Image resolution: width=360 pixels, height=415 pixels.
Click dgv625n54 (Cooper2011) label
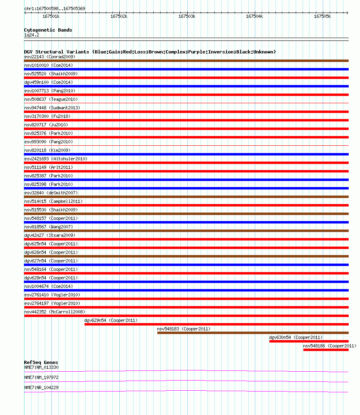tap(51, 243)
